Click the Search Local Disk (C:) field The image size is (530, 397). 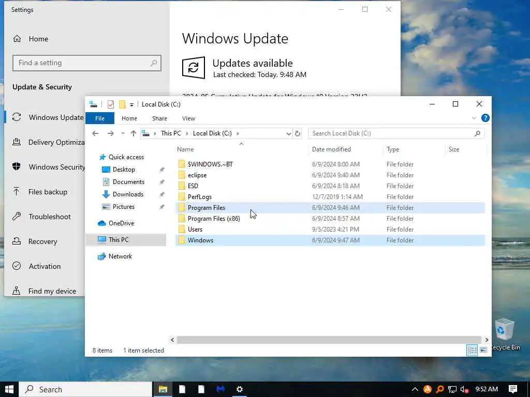[396, 133]
